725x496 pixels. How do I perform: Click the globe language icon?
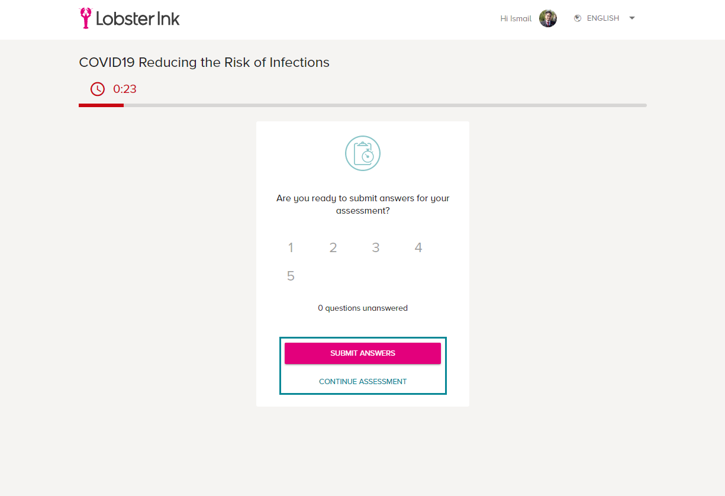click(x=578, y=18)
